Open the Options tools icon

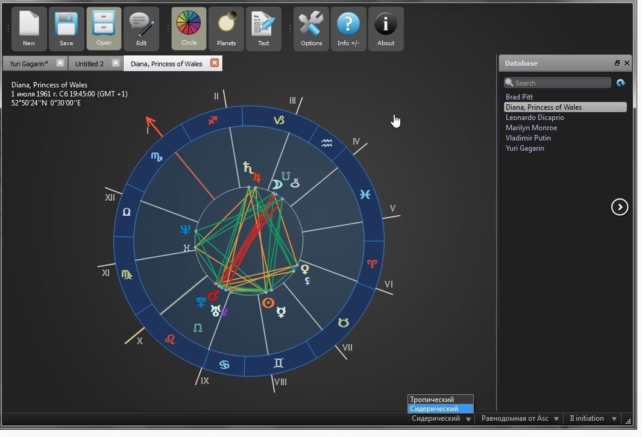(x=310, y=28)
